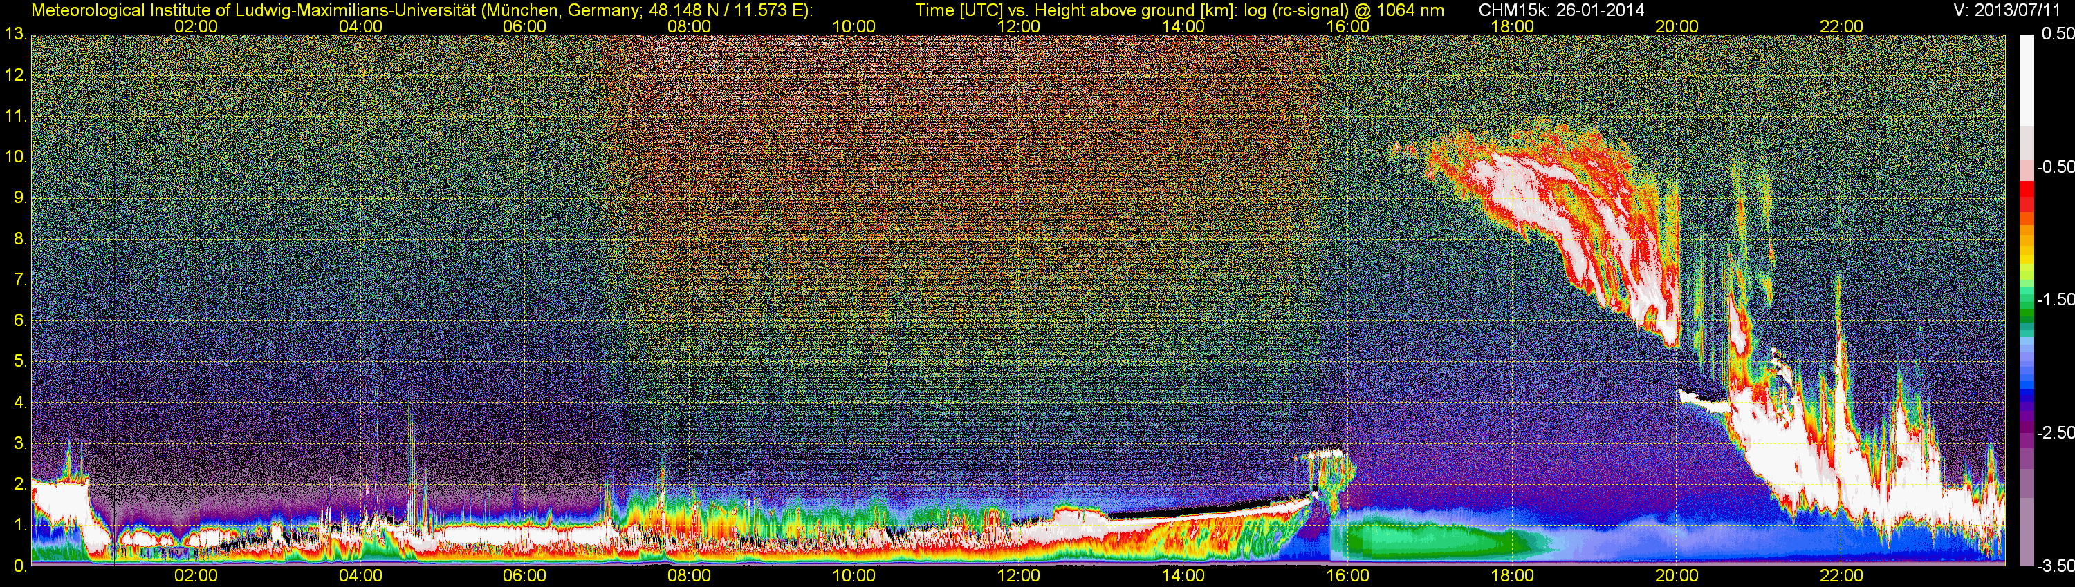Click the 04:00 label on the bottom time axis
The image size is (2075, 587).
[x=360, y=576]
